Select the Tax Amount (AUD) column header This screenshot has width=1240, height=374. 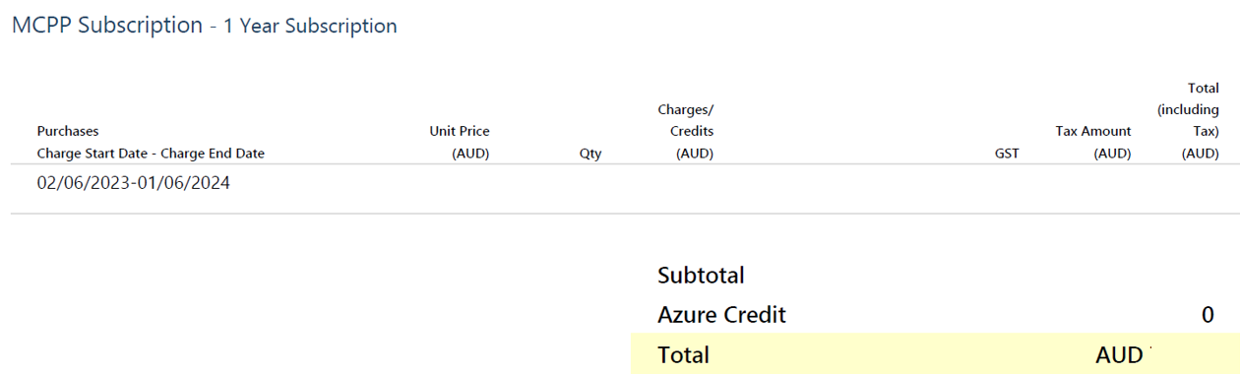pyautogui.click(x=1093, y=142)
